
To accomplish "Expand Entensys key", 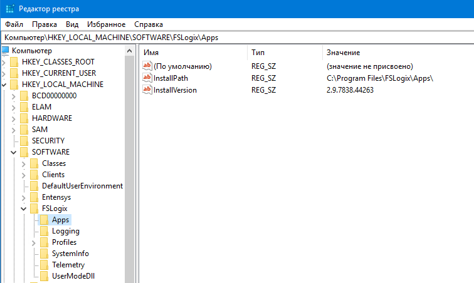I will pos(24,198).
